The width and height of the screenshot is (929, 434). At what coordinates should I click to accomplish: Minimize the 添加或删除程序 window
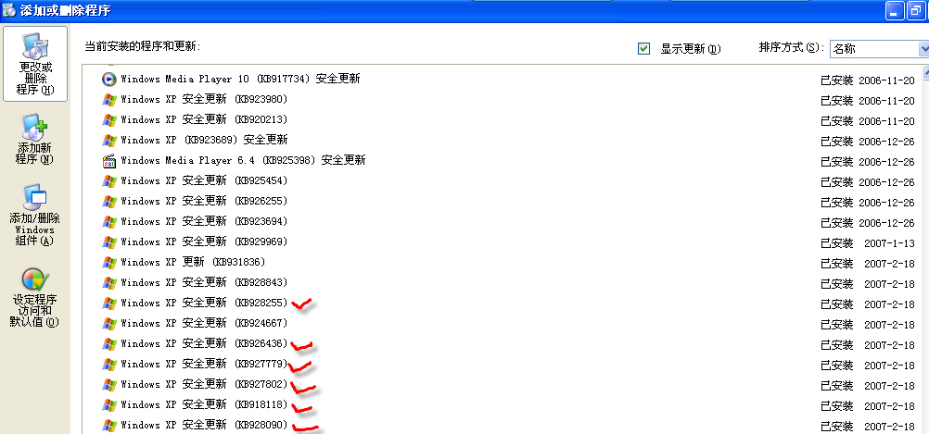coord(895,11)
